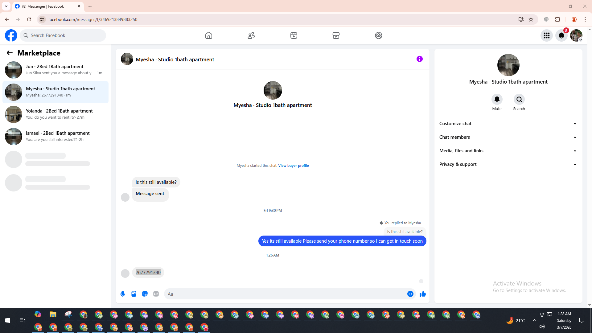Go to Facebook Home tab

pos(209,35)
